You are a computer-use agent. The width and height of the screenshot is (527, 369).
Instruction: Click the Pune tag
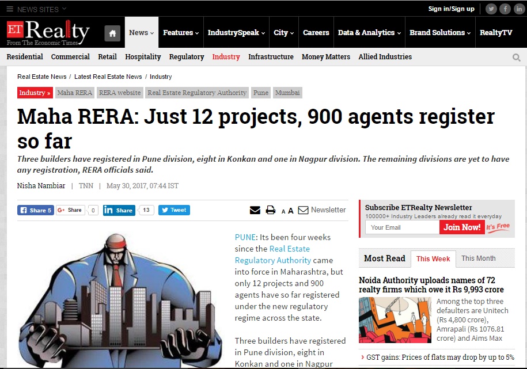click(x=261, y=93)
